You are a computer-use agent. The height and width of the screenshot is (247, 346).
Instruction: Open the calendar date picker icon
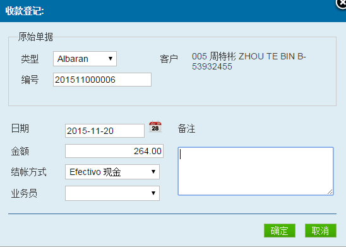pyautogui.click(x=155, y=127)
